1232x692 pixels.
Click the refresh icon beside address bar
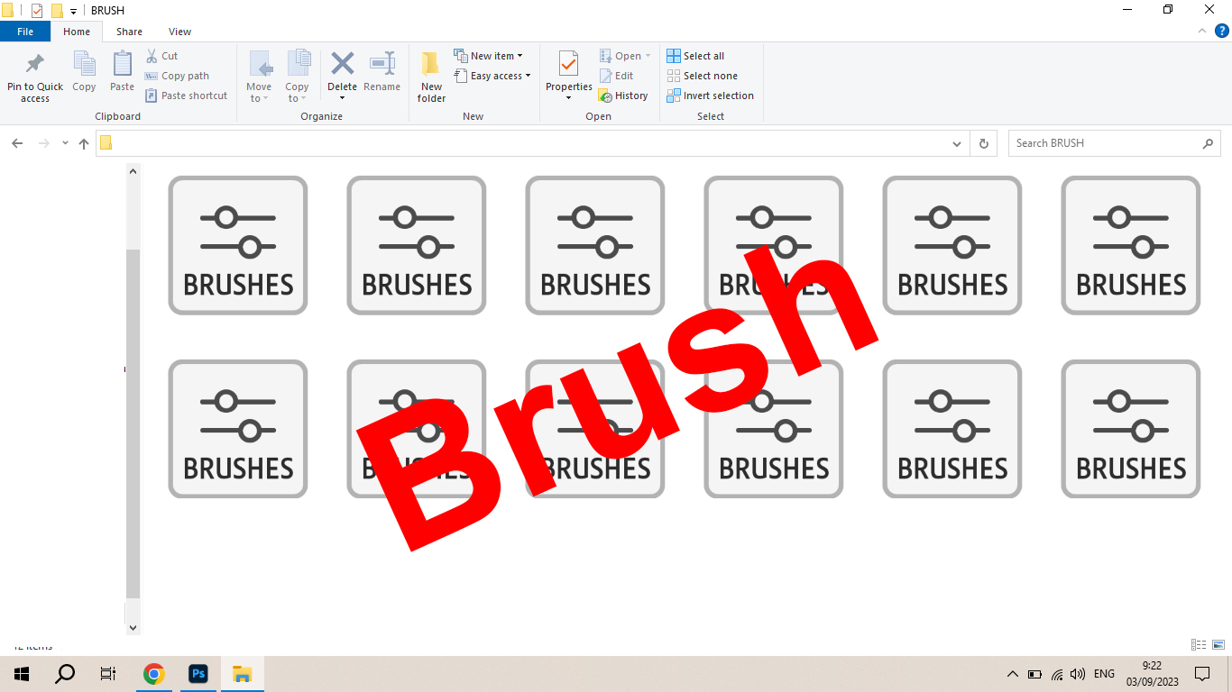[983, 143]
